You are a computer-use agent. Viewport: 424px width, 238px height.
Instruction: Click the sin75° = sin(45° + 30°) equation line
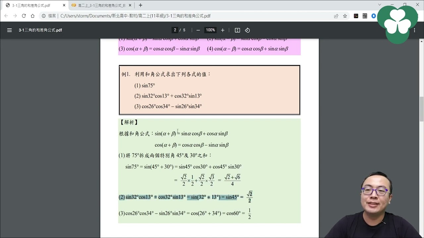click(x=184, y=167)
